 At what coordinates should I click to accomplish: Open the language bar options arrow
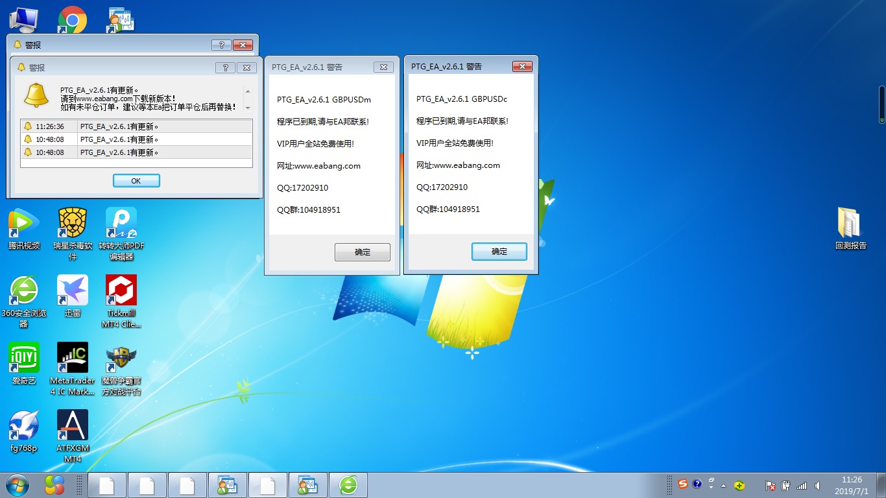[x=712, y=488]
